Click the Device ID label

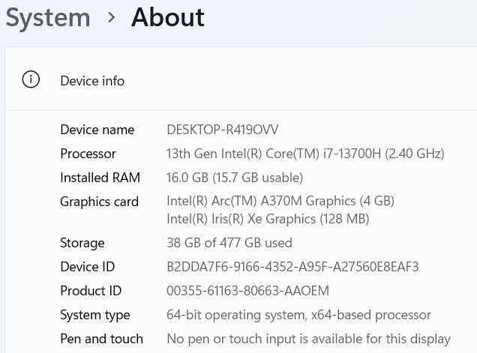tap(88, 267)
